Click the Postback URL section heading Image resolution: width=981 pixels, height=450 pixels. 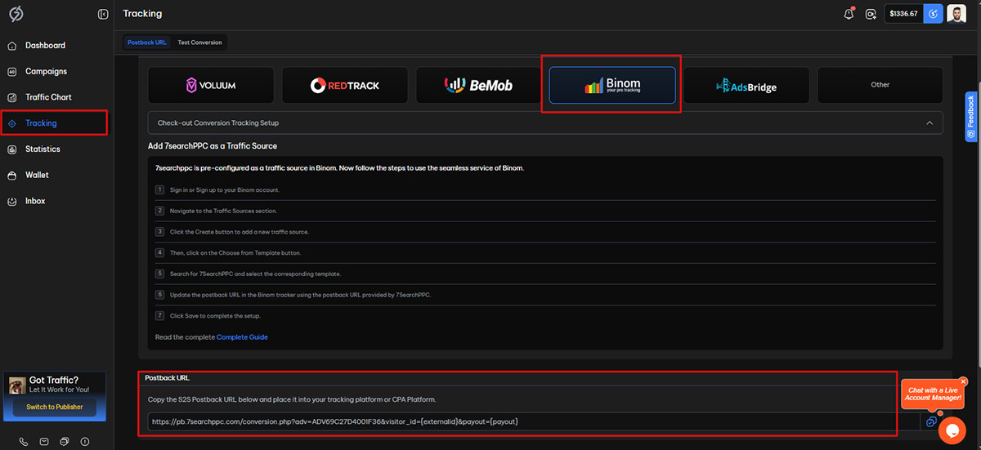167,378
